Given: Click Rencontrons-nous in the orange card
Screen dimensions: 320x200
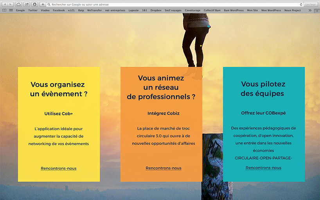Looking at the screenshot, I should click(164, 168).
